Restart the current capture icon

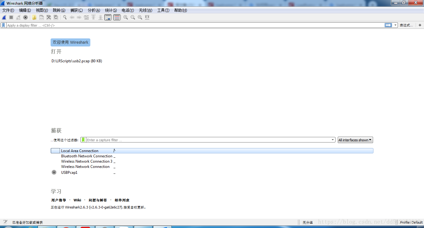pyautogui.click(x=18, y=17)
